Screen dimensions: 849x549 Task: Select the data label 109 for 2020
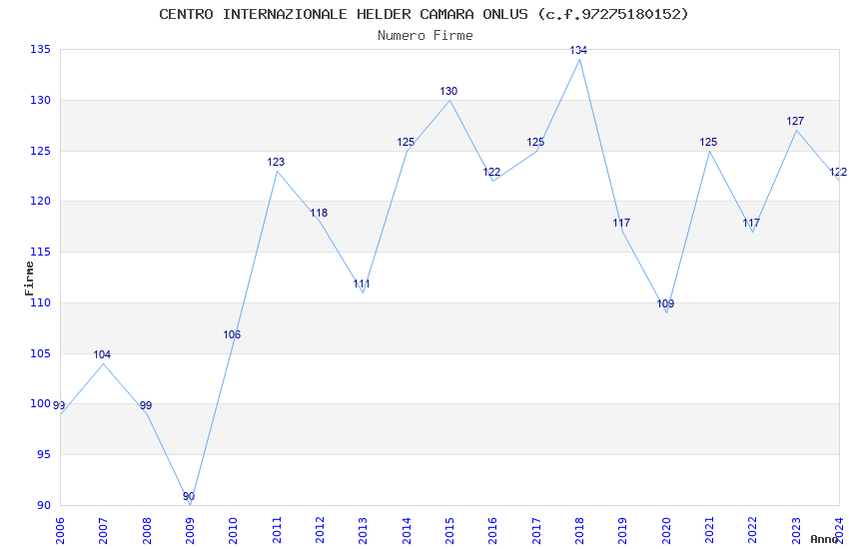coord(665,304)
